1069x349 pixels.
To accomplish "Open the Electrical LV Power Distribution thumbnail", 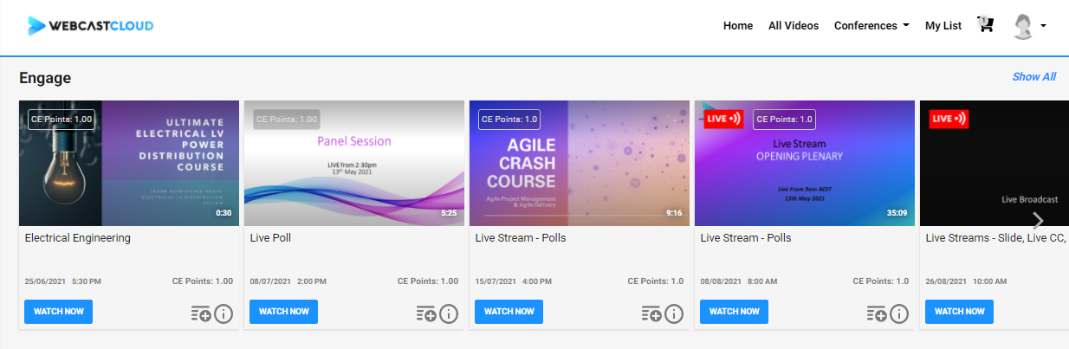I will click(x=129, y=163).
